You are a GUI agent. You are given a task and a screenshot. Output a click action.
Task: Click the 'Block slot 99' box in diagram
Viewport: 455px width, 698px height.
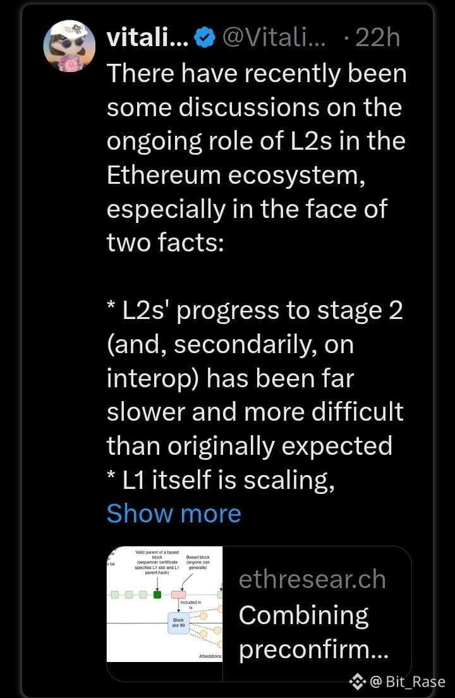tap(178, 623)
